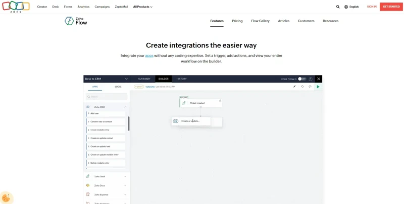Edit the Ticket created trigger pencil
The height and width of the screenshot is (204, 404).
(x=220, y=100)
